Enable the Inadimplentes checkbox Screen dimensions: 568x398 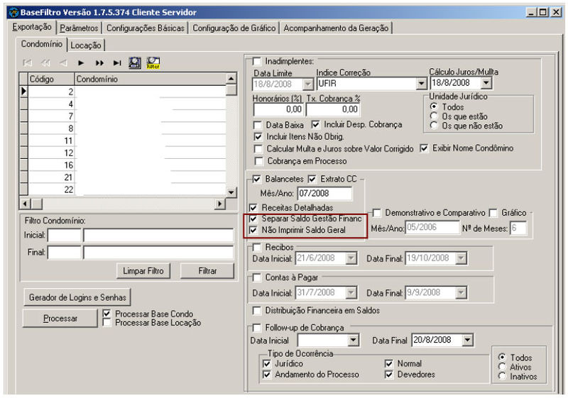tap(257, 62)
